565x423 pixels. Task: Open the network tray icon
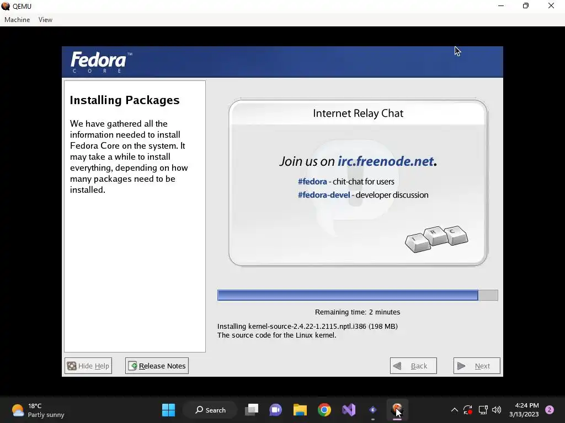click(x=483, y=410)
